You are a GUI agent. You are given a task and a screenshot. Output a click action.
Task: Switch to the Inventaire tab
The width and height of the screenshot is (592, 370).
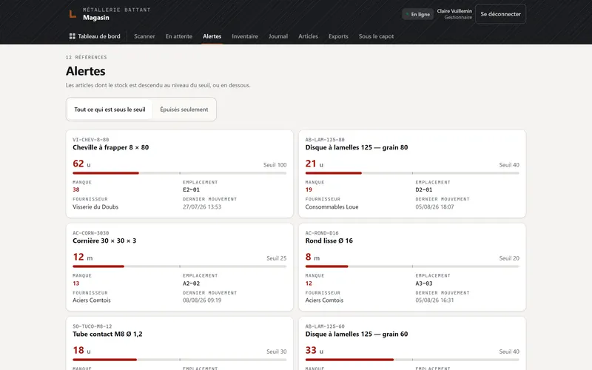(245, 36)
